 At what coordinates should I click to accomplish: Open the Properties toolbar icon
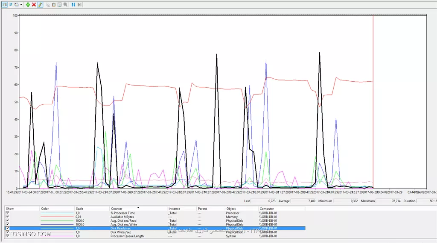coord(59,4)
